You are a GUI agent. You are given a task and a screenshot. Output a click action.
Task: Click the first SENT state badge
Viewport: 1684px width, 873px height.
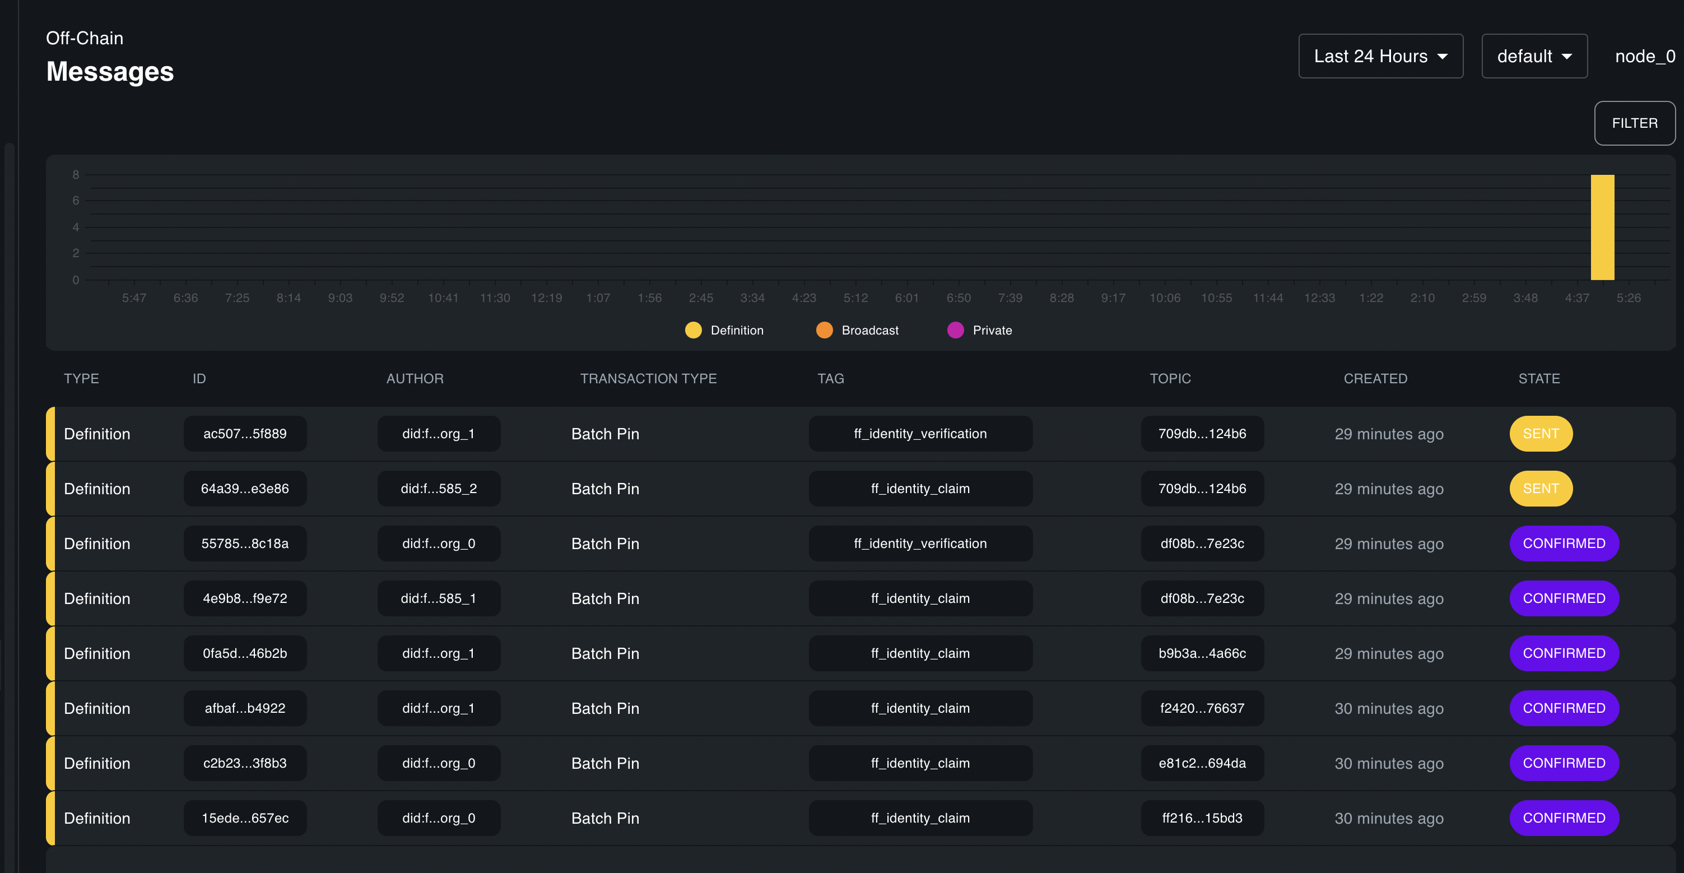pyautogui.click(x=1540, y=434)
